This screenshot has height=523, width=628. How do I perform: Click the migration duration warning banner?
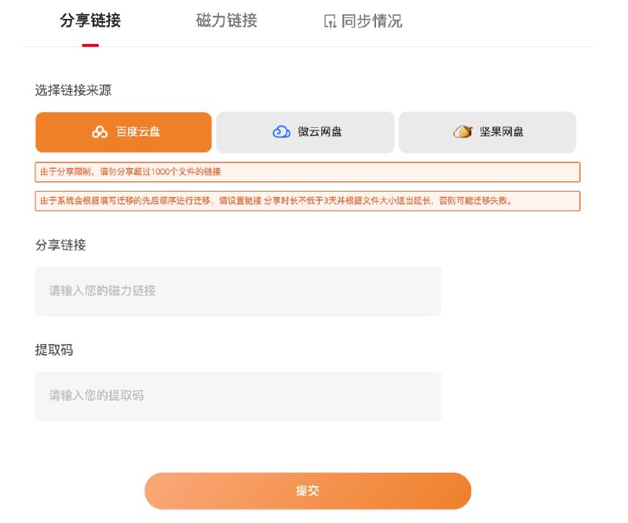coord(307,201)
